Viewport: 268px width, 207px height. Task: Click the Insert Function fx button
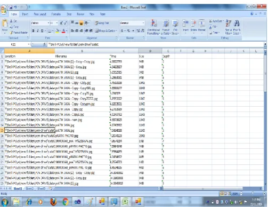point(45,44)
